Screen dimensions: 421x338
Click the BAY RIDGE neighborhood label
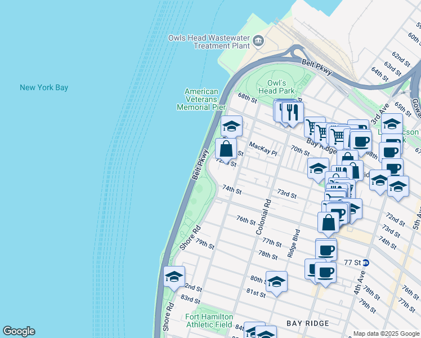308,323
